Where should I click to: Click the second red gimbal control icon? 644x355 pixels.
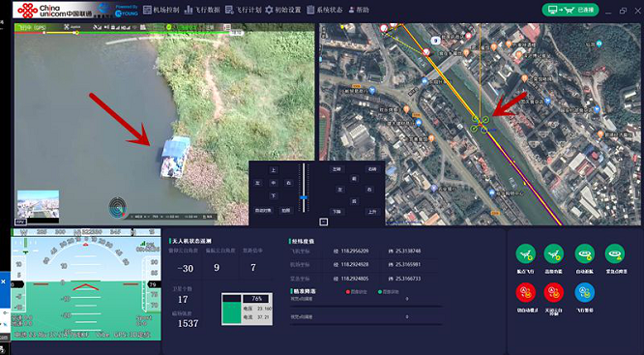554,292
